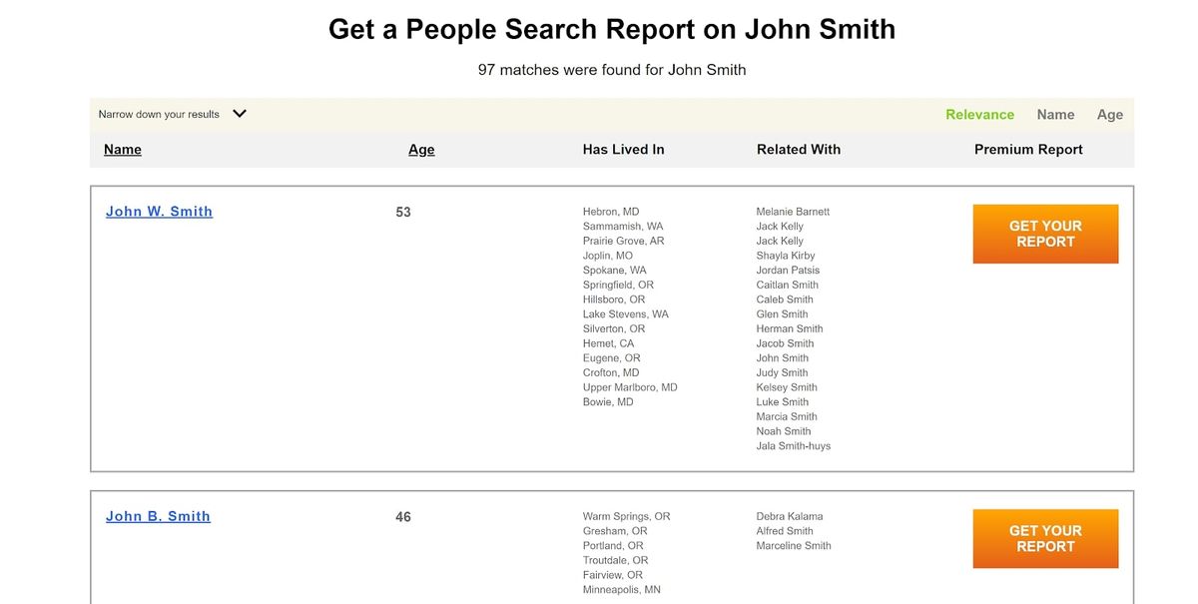
Task: Sort results by Age option
Action: click(x=1110, y=114)
